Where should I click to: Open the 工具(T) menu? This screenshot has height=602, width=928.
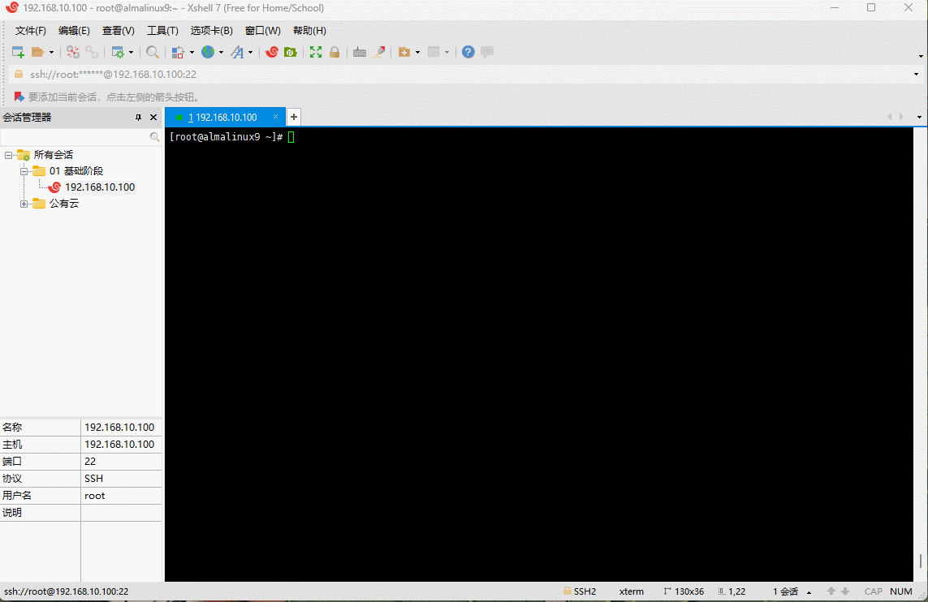162,31
